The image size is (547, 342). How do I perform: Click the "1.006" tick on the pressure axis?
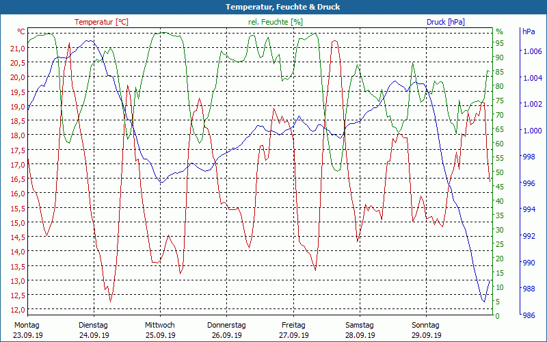click(532, 51)
